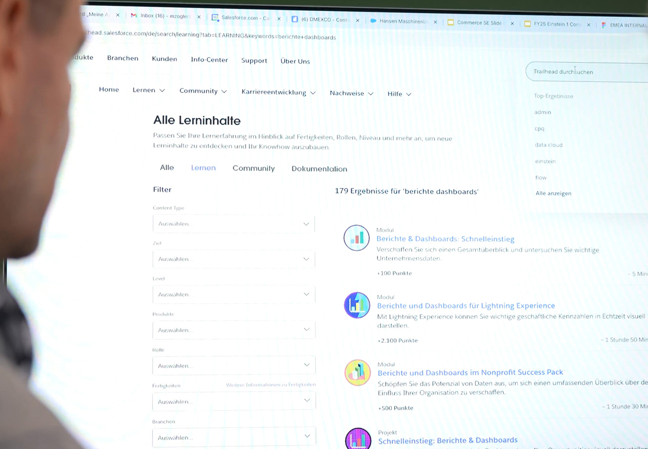Open the Level filter dropdown

pos(234,294)
